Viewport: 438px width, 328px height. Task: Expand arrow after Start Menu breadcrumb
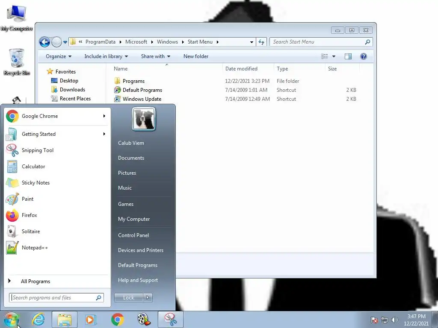tap(217, 42)
